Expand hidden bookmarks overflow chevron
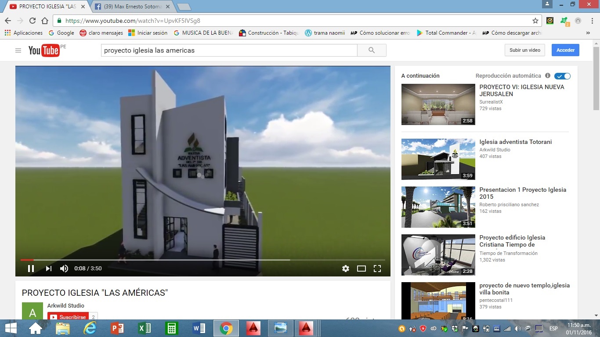Screen dimensions: 600x337 point(588,33)
